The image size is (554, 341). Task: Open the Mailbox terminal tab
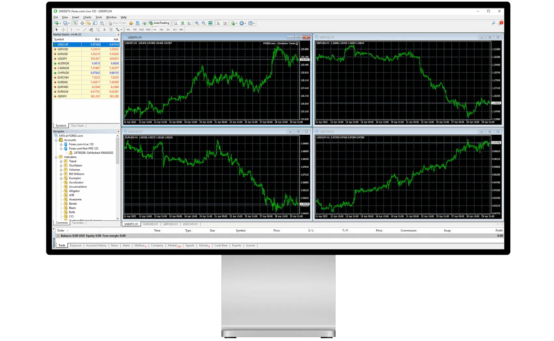[x=140, y=246]
